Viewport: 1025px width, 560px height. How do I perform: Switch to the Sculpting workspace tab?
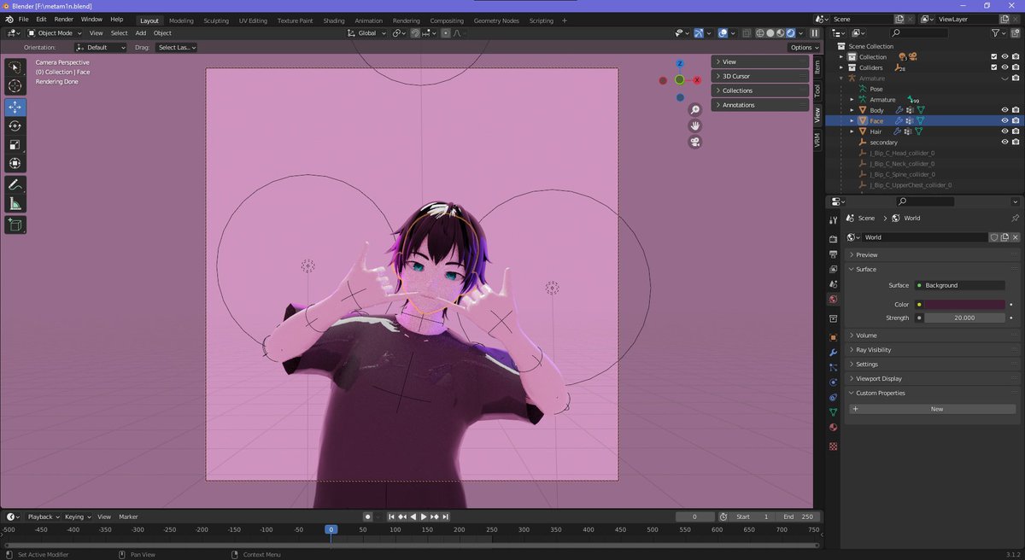click(216, 20)
